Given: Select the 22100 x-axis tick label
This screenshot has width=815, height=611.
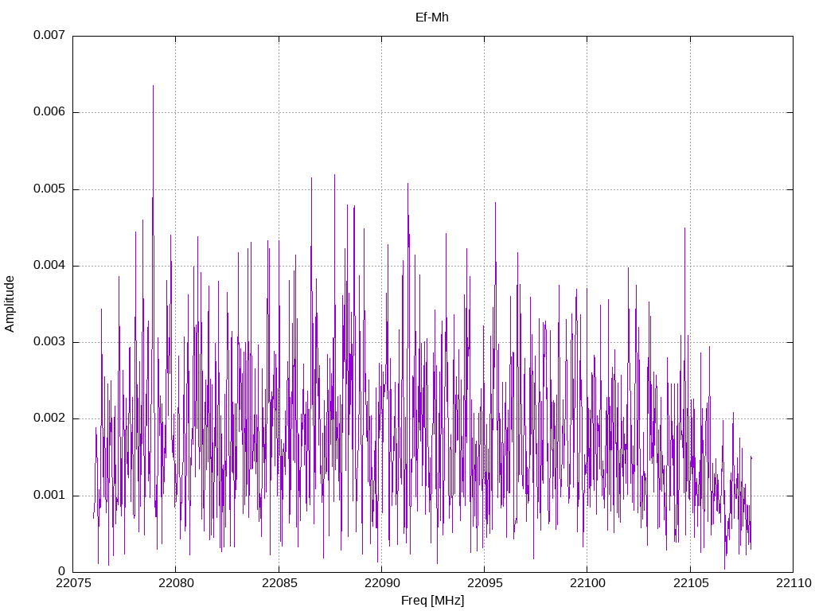Looking at the screenshot, I should [x=587, y=584].
